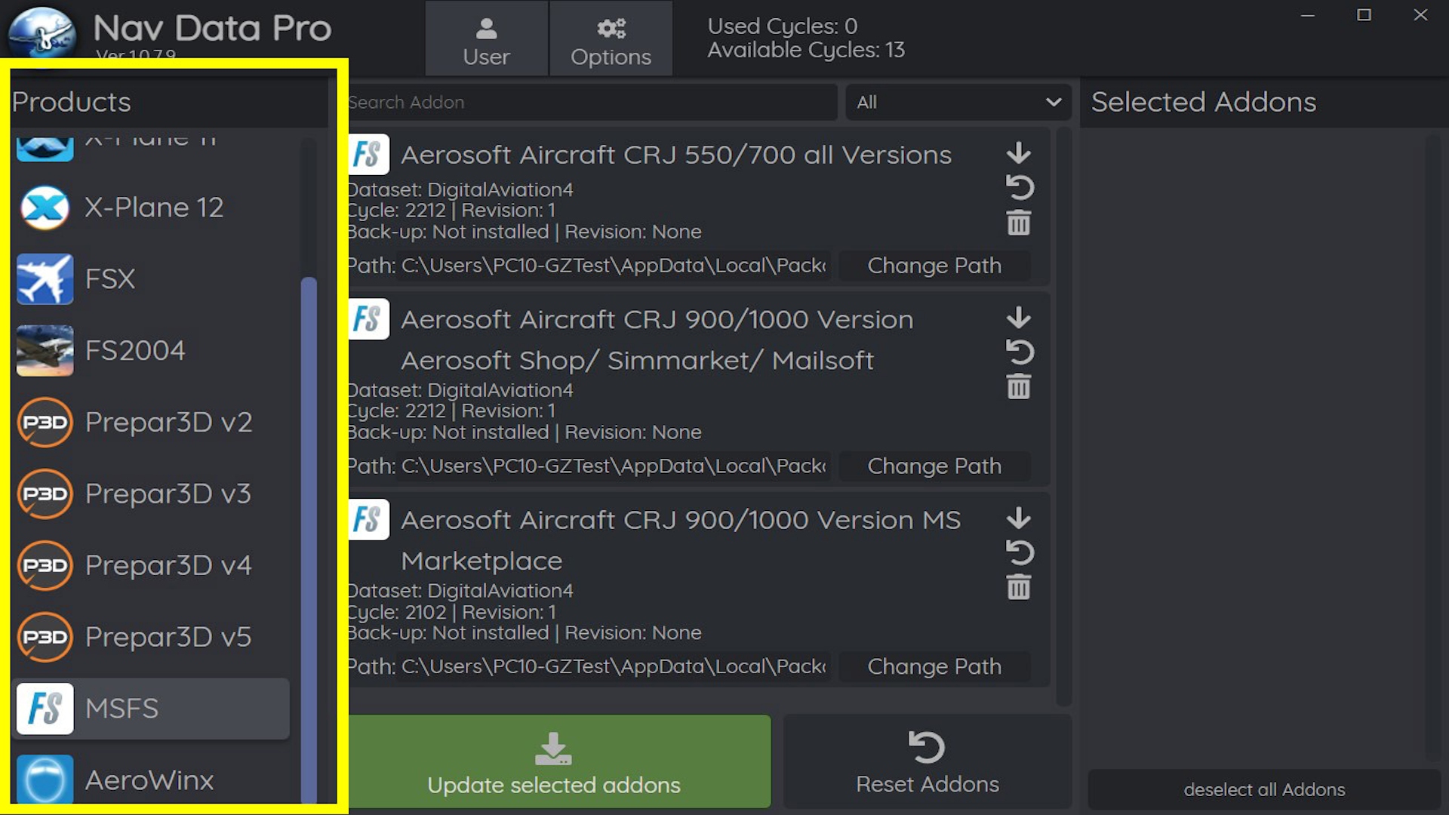Screen dimensions: 1449x815
Task: Click path field of CRJ 900/1000 Aerosoft Shop
Action: (614, 466)
